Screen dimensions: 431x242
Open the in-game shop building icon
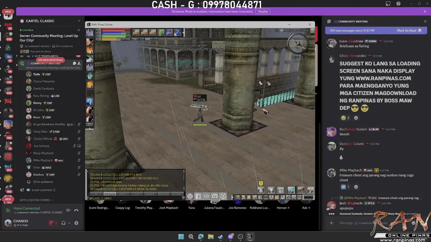(x=281, y=190)
